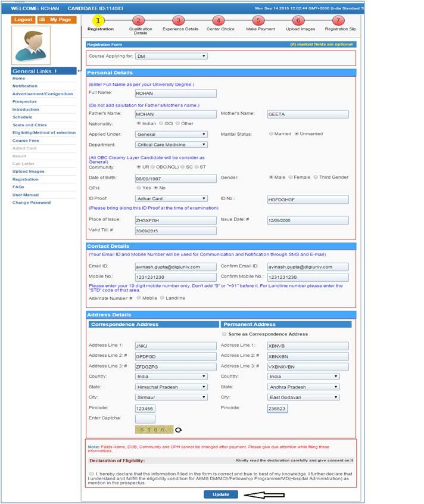This screenshot has width=424, height=504.
Task: Select ST community option
Action: coord(197,167)
